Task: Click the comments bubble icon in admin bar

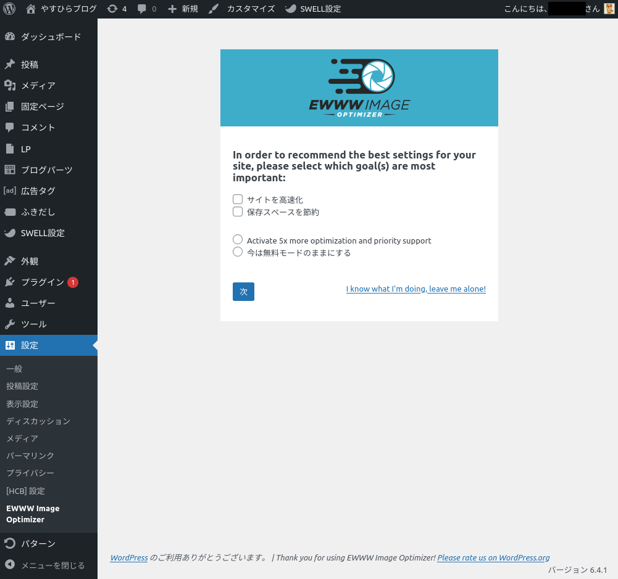Action: click(143, 9)
